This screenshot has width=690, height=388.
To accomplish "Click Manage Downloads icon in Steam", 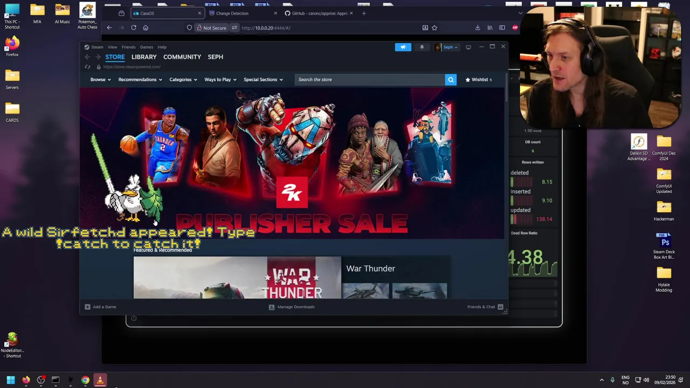I will tap(272, 307).
